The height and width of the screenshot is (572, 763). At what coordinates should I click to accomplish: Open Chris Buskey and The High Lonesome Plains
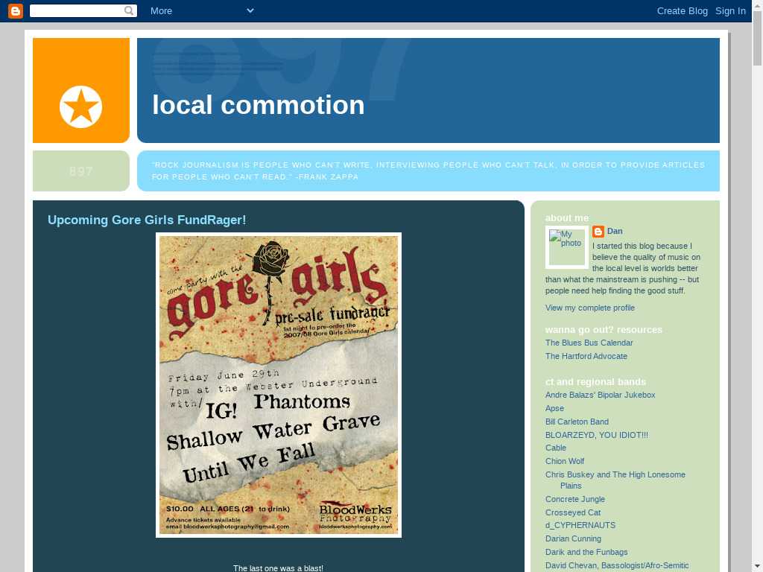coord(615,480)
